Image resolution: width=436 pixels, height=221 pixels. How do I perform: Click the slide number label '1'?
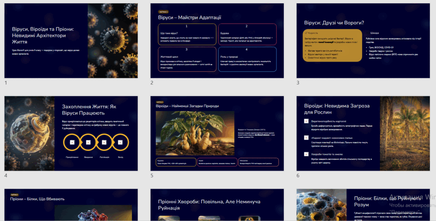coord(6,83)
